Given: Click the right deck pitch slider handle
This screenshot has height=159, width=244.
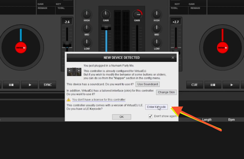Looking at the screenshot, I should (176, 51).
